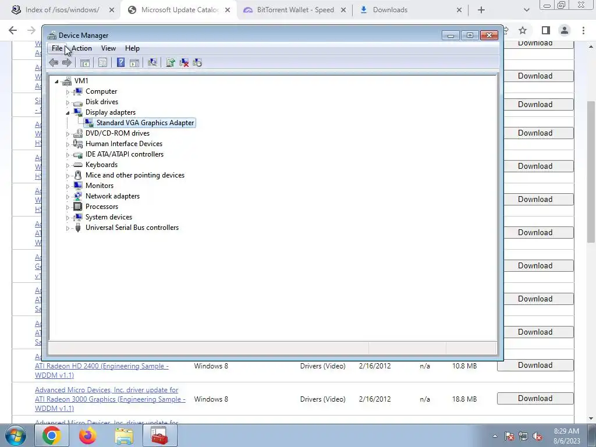Open the File menu in Device Manager
This screenshot has height=447, width=596.
(57, 48)
